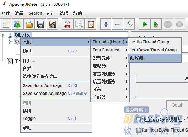Choose 禁用 in the context menu
This screenshot has width=188, height=137.
pos(56,111)
